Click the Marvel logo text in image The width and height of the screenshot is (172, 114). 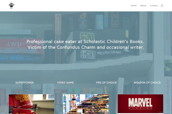(140, 103)
